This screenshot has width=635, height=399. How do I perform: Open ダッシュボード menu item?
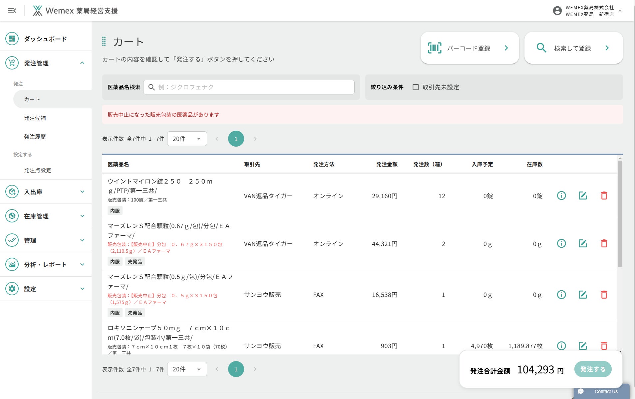[46, 39]
